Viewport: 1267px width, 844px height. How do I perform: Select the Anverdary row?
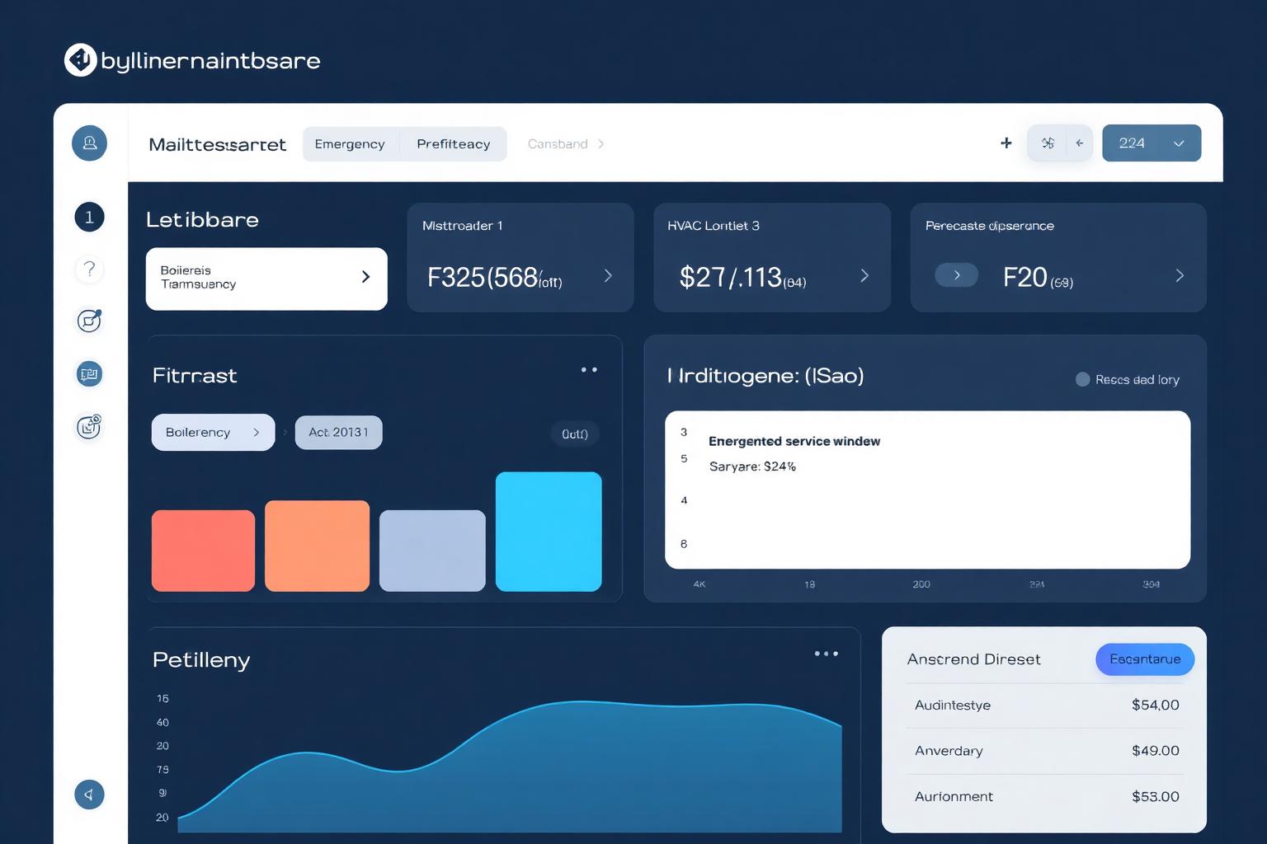1044,751
